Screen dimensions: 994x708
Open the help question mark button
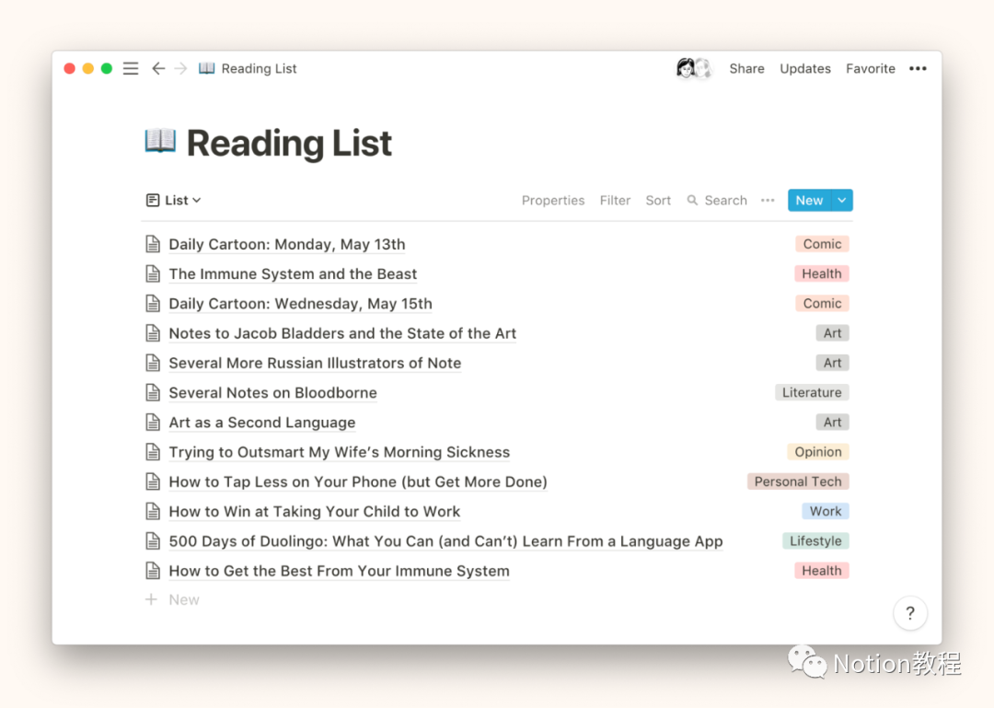point(910,613)
